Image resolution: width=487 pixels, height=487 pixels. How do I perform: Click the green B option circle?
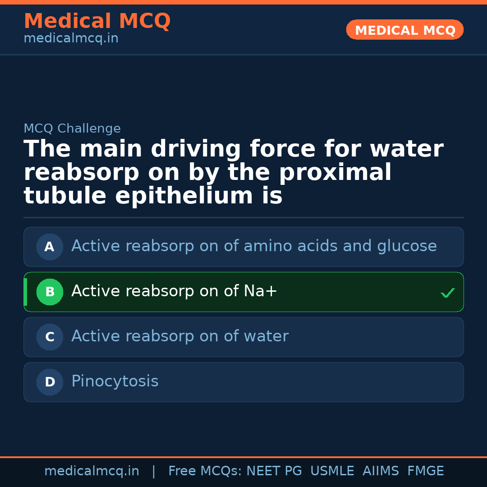point(50,292)
